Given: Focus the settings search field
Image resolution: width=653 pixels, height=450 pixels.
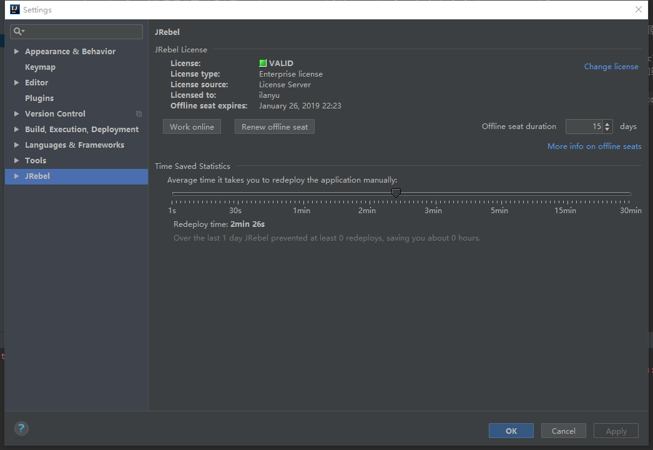Looking at the screenshot, I should point(76,32).
